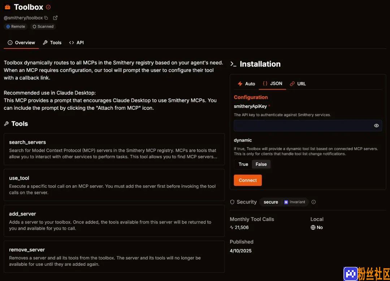
Task: Click the Local value No
Action: (320, 227)
